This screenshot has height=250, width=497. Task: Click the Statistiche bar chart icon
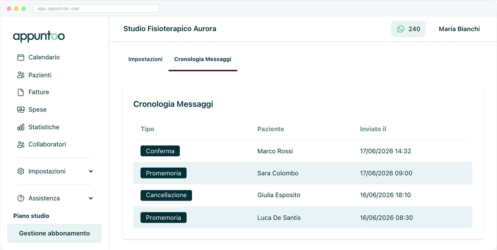pos(21,127)
